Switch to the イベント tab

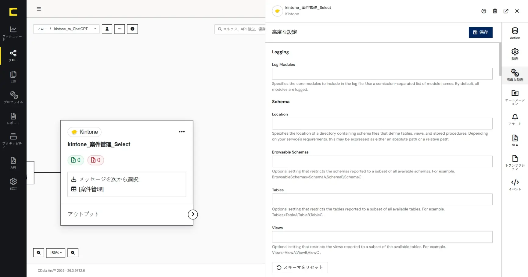click(x=515, y=185)
